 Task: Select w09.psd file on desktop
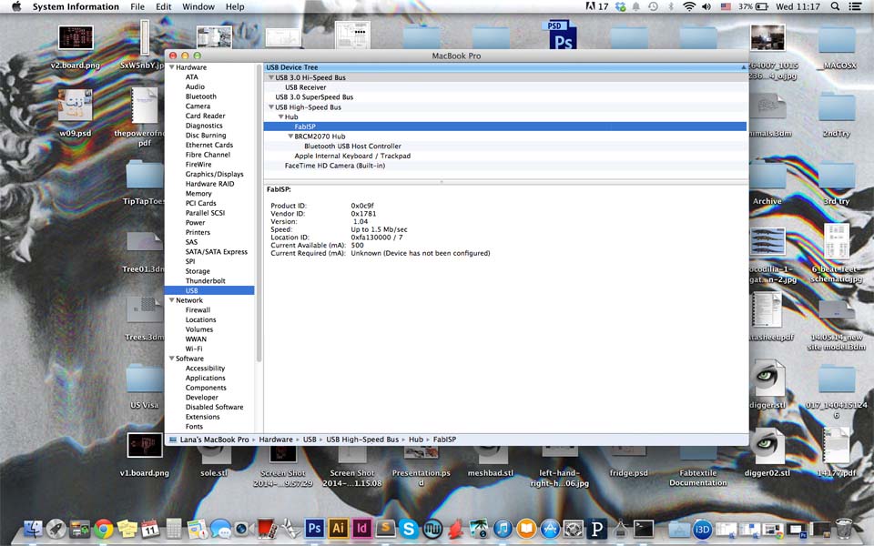pyautogui.click(x=76, y=113)
